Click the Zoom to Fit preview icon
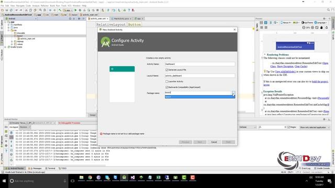 [x=317, y=28]
